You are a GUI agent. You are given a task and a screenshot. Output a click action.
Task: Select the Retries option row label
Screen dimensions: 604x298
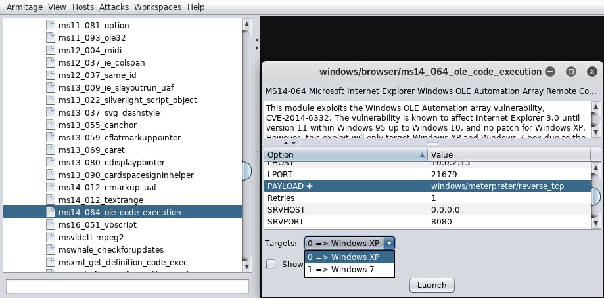point(281,198)
